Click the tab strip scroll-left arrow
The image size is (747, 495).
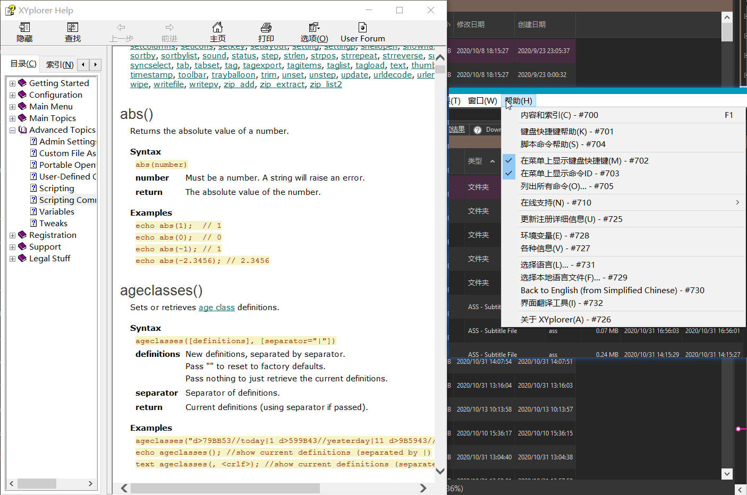pyautogui.click(x=83, y=65)
